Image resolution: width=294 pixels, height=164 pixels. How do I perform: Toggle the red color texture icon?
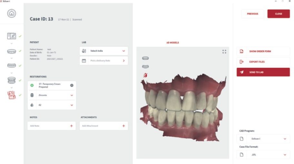click(145, 75)
